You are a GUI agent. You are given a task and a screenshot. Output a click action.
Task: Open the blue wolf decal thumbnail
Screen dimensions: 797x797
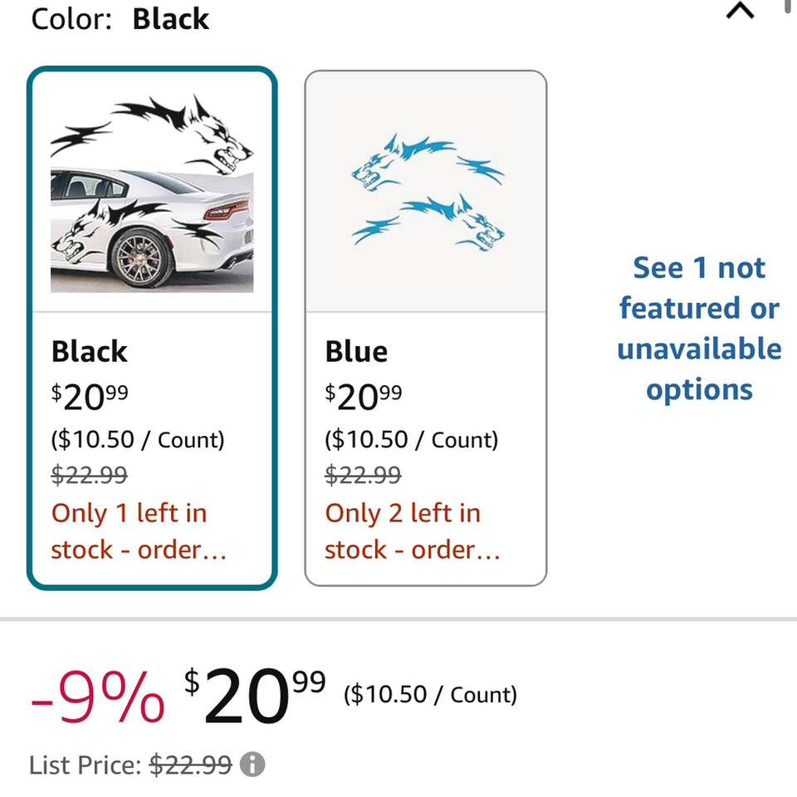coord(426,193)
